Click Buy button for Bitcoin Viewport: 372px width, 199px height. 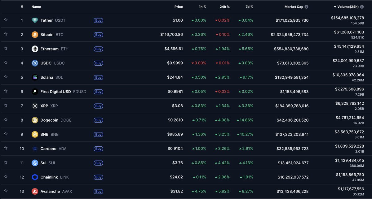point(98,35)
